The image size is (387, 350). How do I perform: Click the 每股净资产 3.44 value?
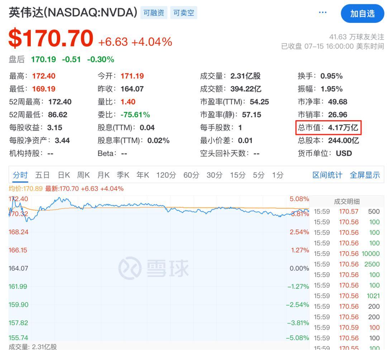(62, 141)
